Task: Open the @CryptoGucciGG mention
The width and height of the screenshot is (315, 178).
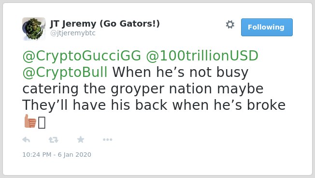Action: [82, 56]
